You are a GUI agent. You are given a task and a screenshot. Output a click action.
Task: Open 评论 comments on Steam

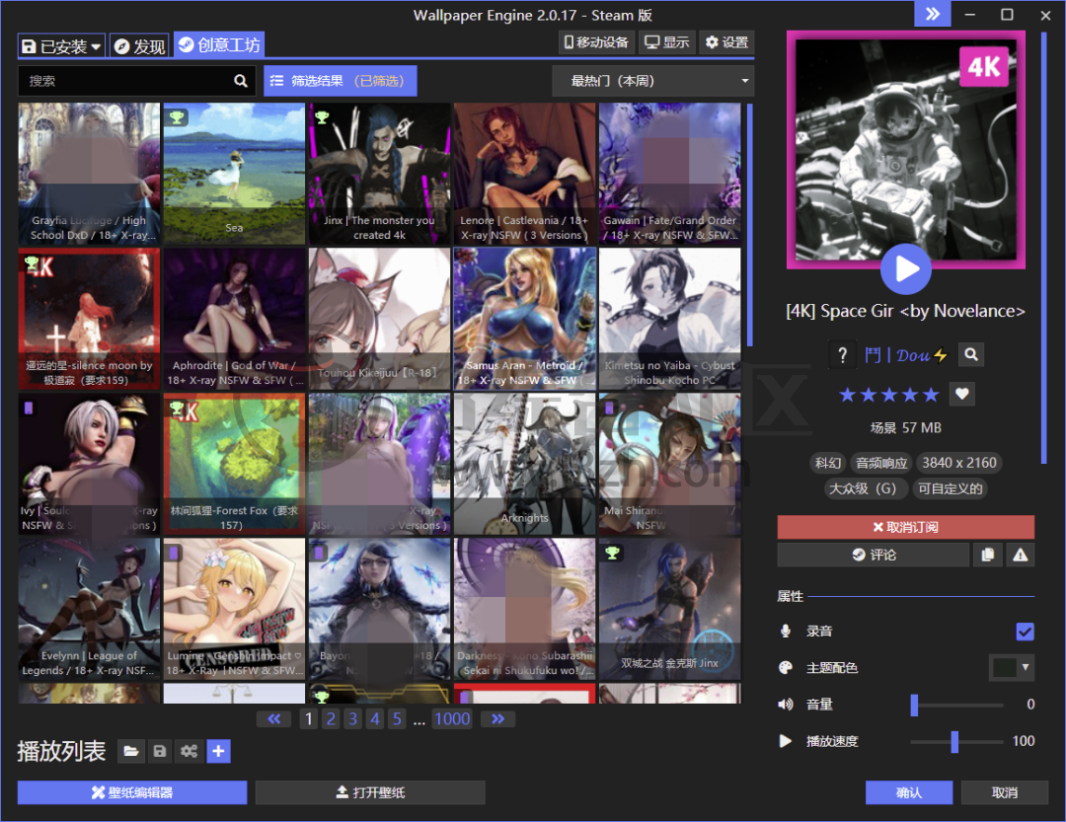[x=873, y=555]
